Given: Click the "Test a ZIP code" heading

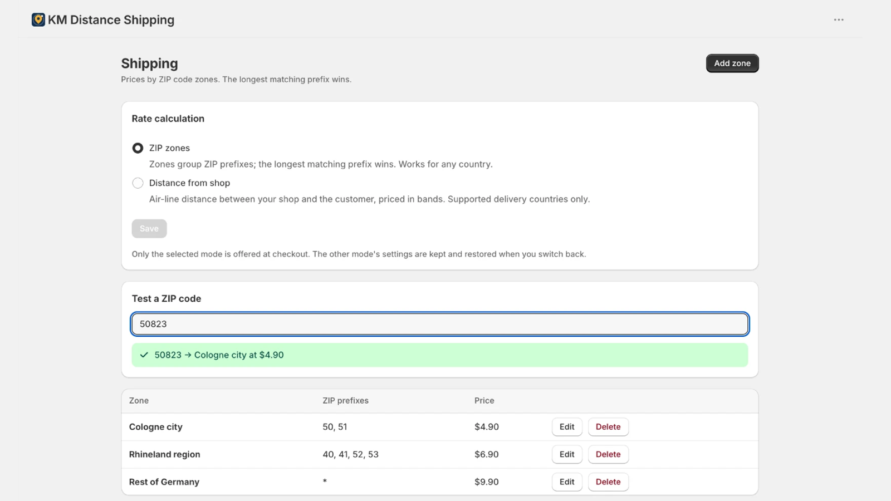Looking at the screenshot, I should (x=167, y=298).
